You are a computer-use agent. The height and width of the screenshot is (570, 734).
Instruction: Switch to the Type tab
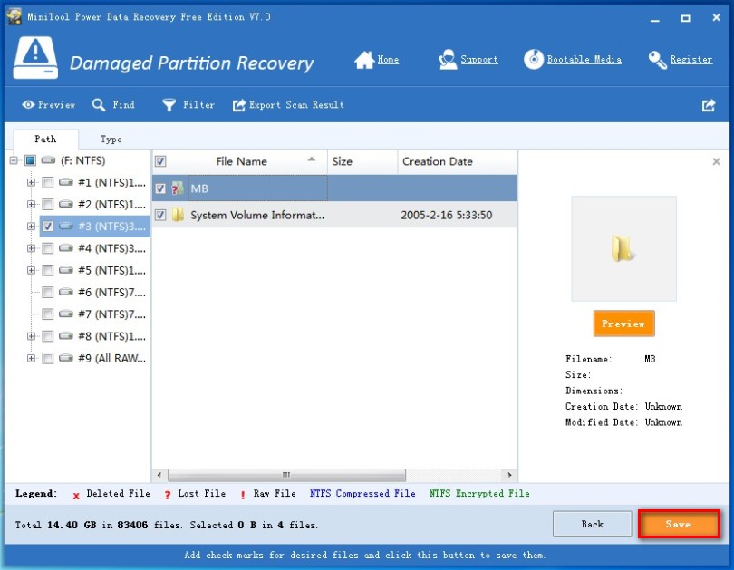tap(111, 140)
